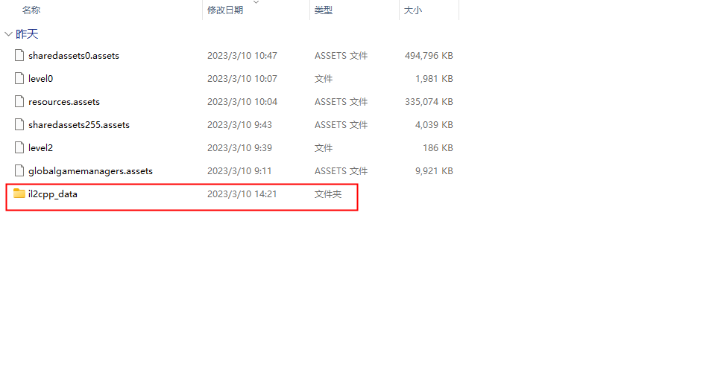This screenshot has width=718, height=387.
Task: Sort by the 名称 column header
Action: click(x=31, y=10)
